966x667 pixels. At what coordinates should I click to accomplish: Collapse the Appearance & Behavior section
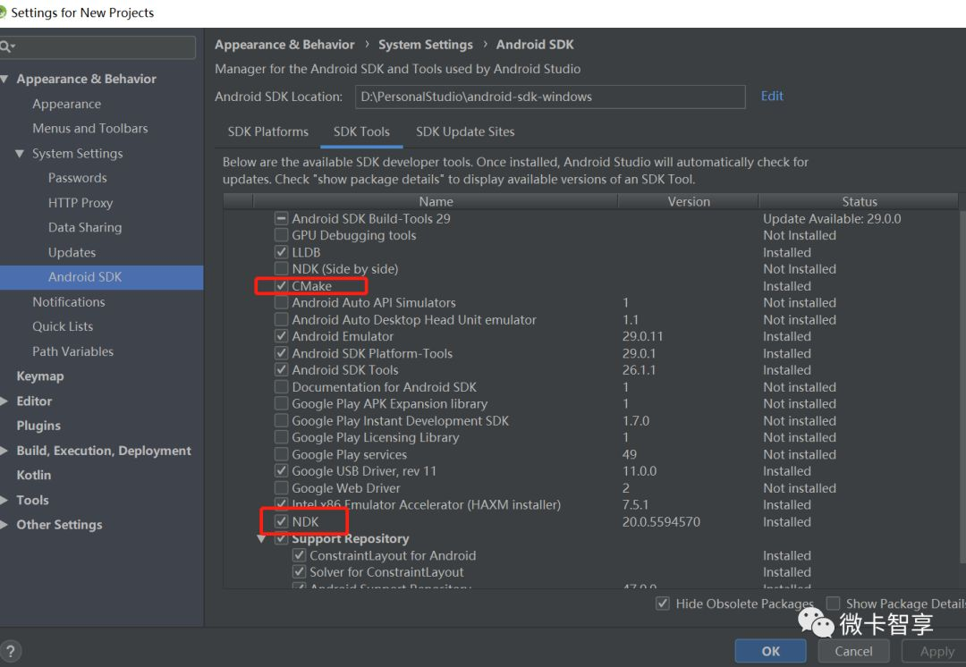tap(4, 79)
